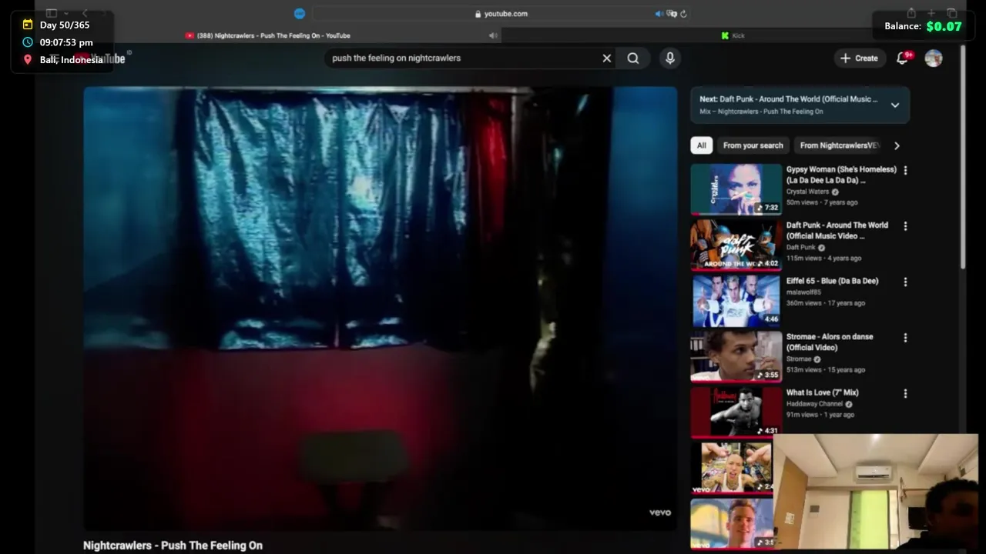This screenshot has height=554, width=986.
Task: Click the Daft Punk - Around The World title
Action: [837, 231]
